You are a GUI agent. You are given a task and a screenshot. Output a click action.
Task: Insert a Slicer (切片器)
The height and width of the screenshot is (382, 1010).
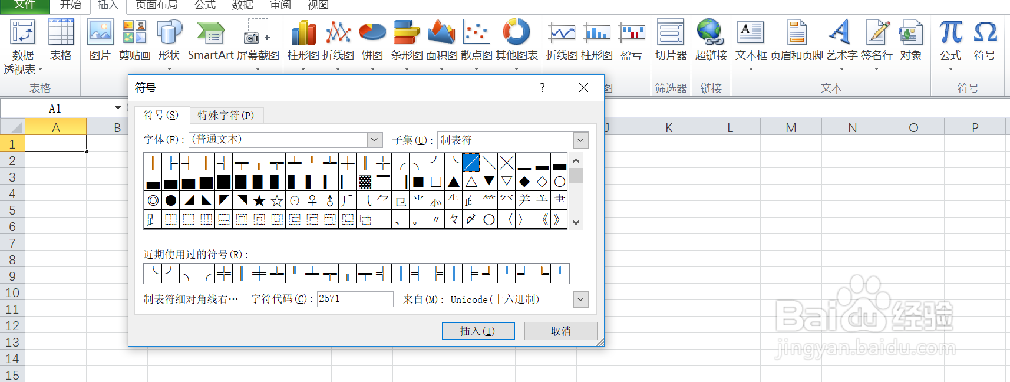671,40
